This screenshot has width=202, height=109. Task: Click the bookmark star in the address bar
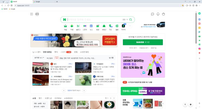coord(183,5)
